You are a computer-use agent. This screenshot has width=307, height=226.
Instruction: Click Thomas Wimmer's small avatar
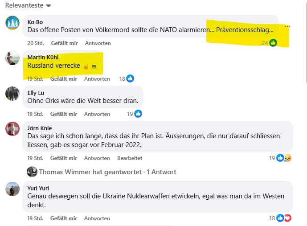32,172
